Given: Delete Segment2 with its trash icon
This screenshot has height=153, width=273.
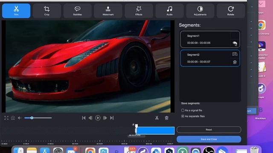Looking at the screenshot, I should (x=235, y=62).
